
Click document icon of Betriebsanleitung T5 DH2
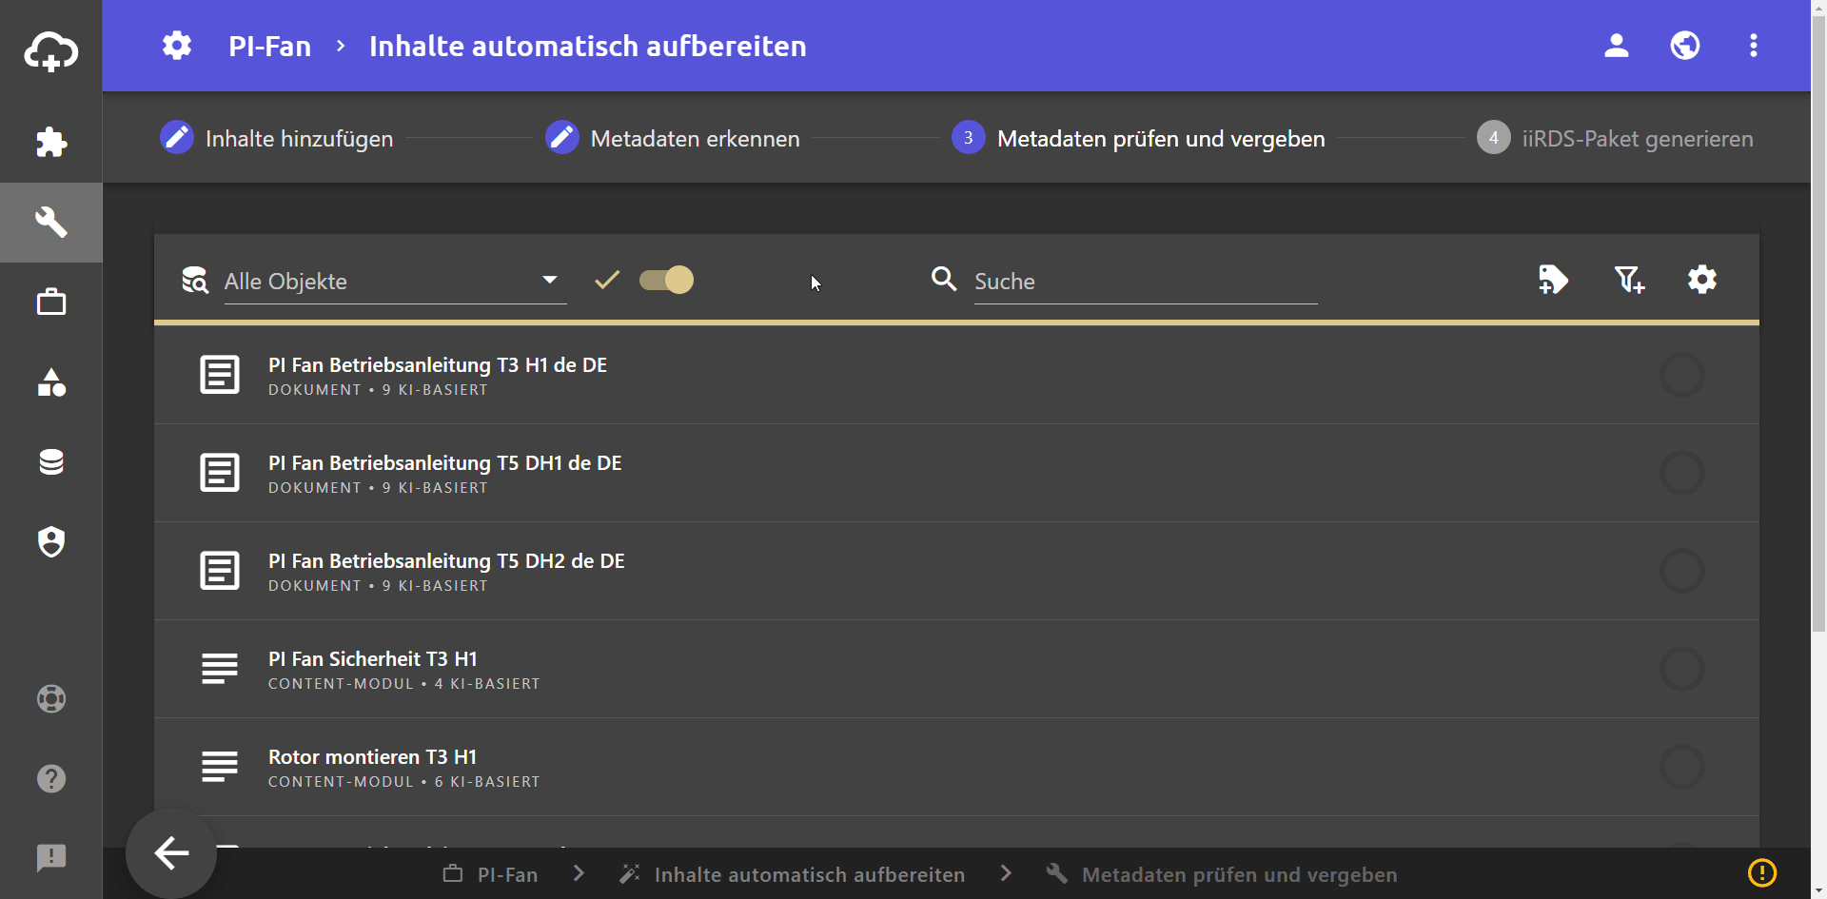220,571
